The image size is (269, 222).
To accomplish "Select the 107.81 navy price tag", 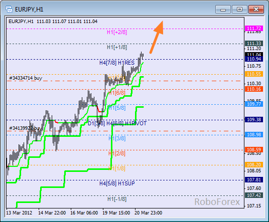I will click(x=254, y=180).
